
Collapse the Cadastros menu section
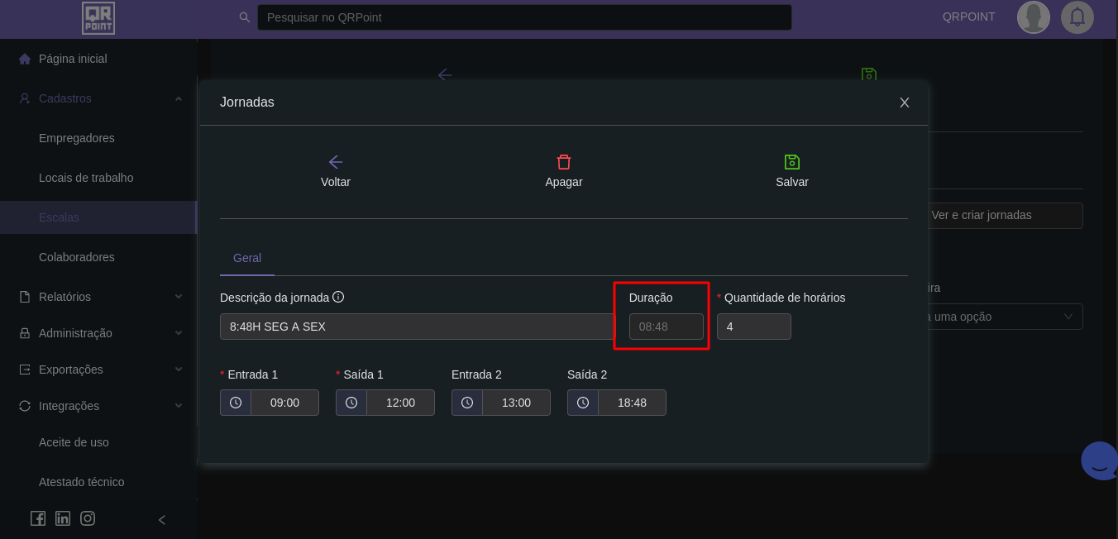pos(179,98)
